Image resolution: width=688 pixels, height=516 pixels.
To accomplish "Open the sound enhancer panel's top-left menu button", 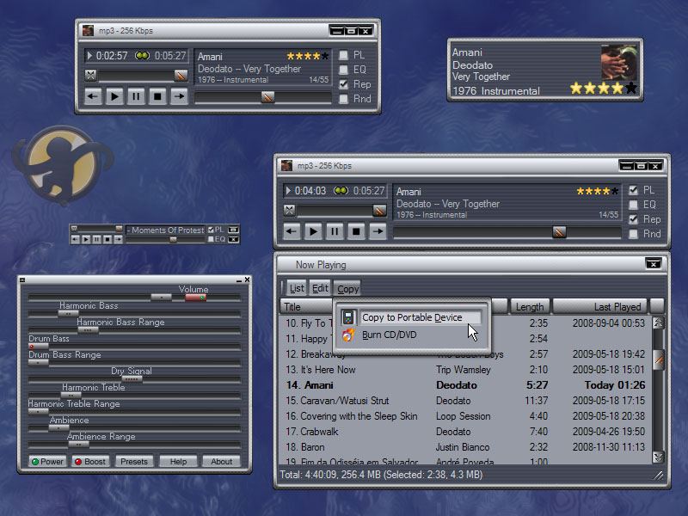I will (x=22, y=280).
